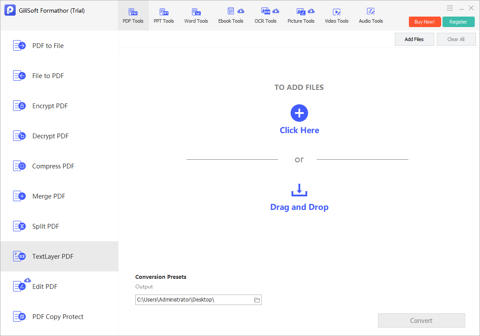Click the File to PDF icon
This screenshot has width=480, height=336.
[19, 75]
